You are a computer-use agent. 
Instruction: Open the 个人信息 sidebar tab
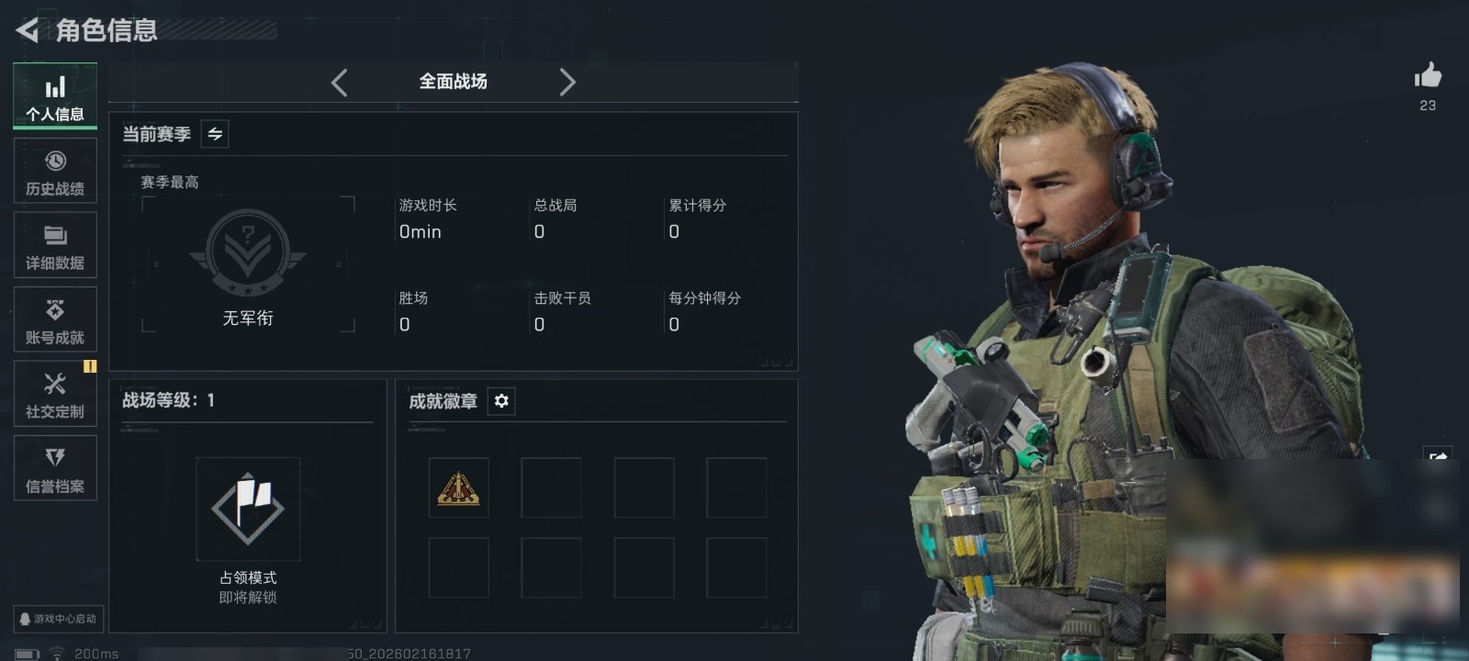[55, 95]
